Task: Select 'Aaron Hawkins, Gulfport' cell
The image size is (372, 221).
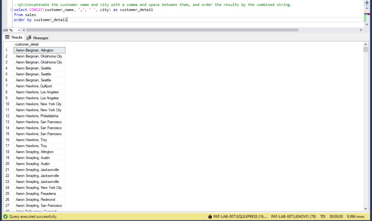Action: pos(39,86)
